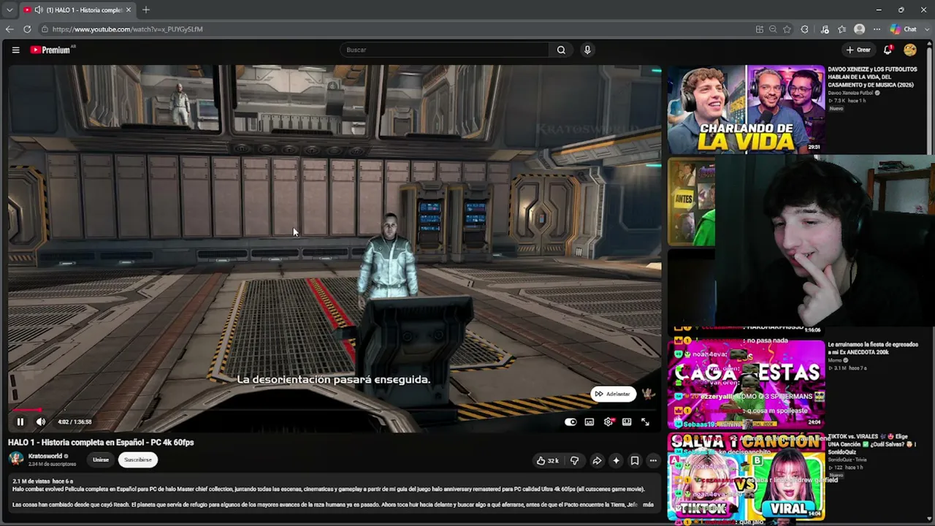The height and width of the screenshot is (526, 935).
Task: Open the YouTube account avatar menu
Action: point(910,50)
